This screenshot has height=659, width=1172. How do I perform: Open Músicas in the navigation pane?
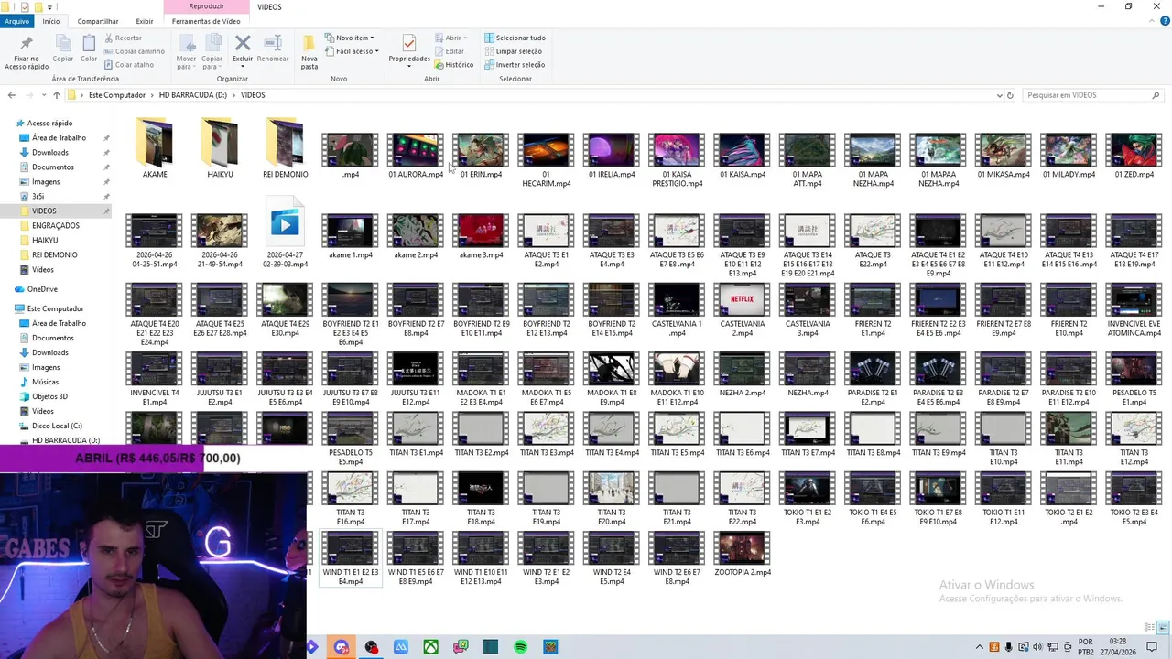coord(45,382)
